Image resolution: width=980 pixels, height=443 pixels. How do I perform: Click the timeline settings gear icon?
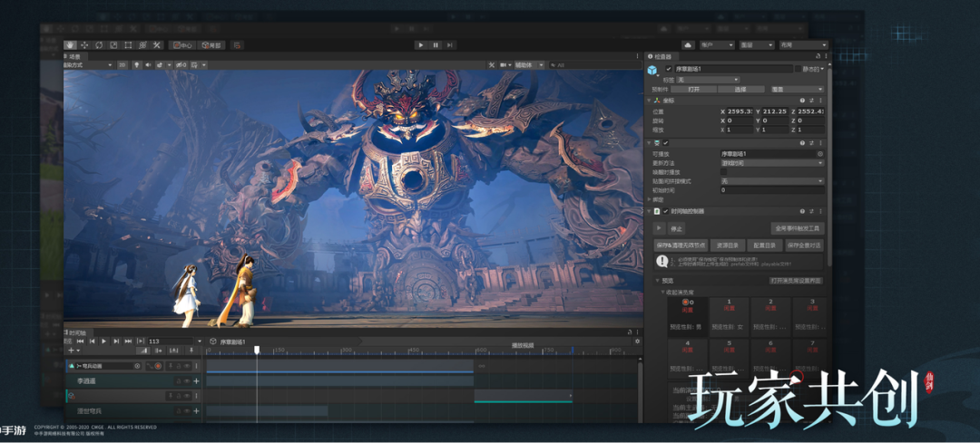[637, 342]
